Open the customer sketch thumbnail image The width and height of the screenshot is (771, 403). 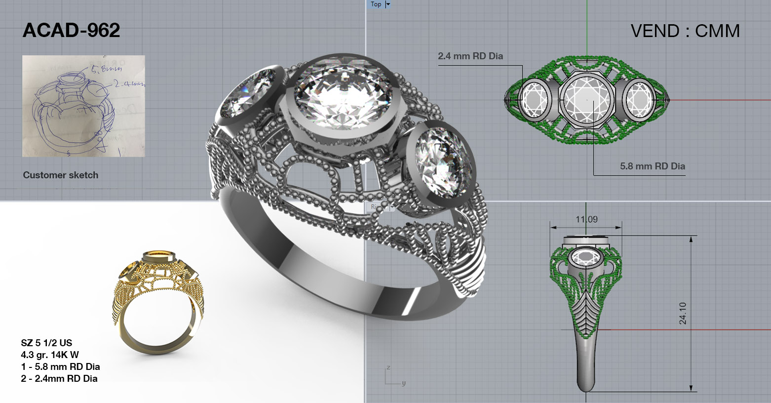click(83, 106)
